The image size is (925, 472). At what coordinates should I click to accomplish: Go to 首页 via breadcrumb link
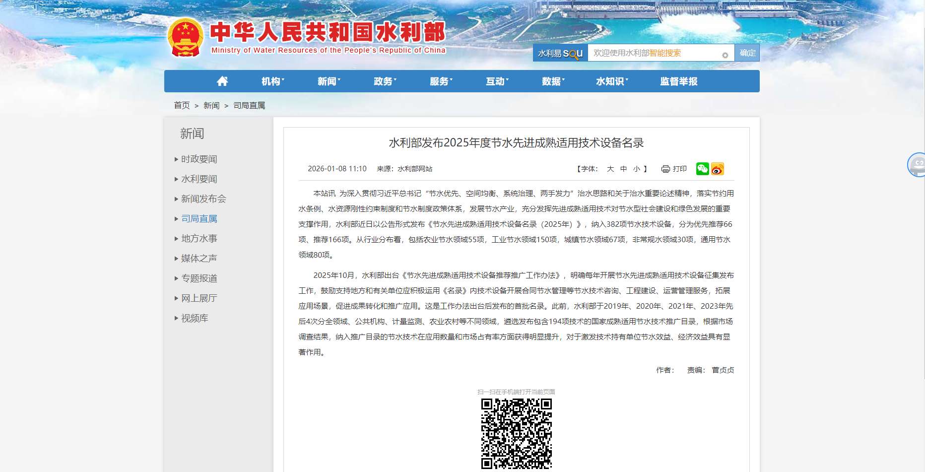(x=182, y=106)
